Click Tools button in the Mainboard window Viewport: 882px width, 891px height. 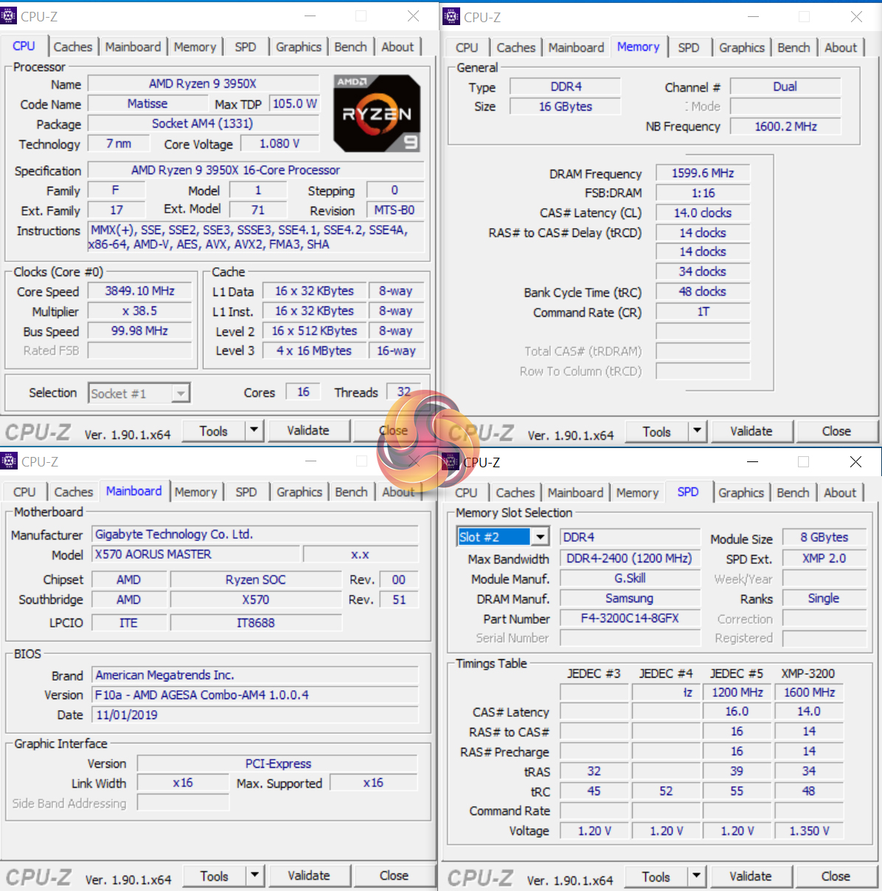point(214,876)
